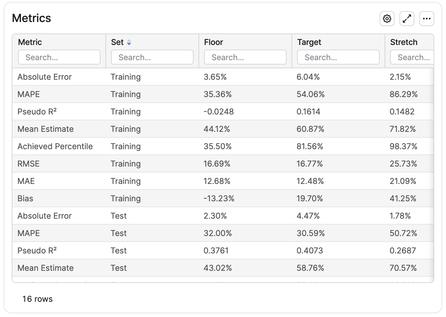Image resolution: width=446 pixels, height=317 pixels.
Task: Click the Stretch column search field
Action: 412,57
